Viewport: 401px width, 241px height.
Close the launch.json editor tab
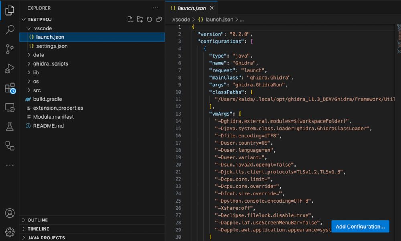pos(212,8)
